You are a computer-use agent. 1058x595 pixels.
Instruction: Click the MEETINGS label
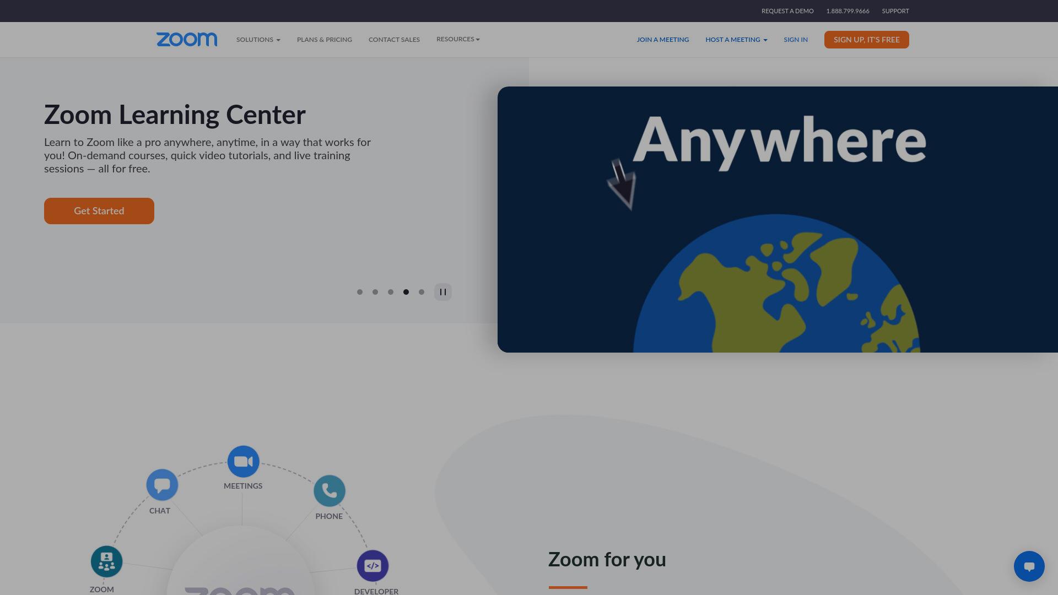[243, 486]
